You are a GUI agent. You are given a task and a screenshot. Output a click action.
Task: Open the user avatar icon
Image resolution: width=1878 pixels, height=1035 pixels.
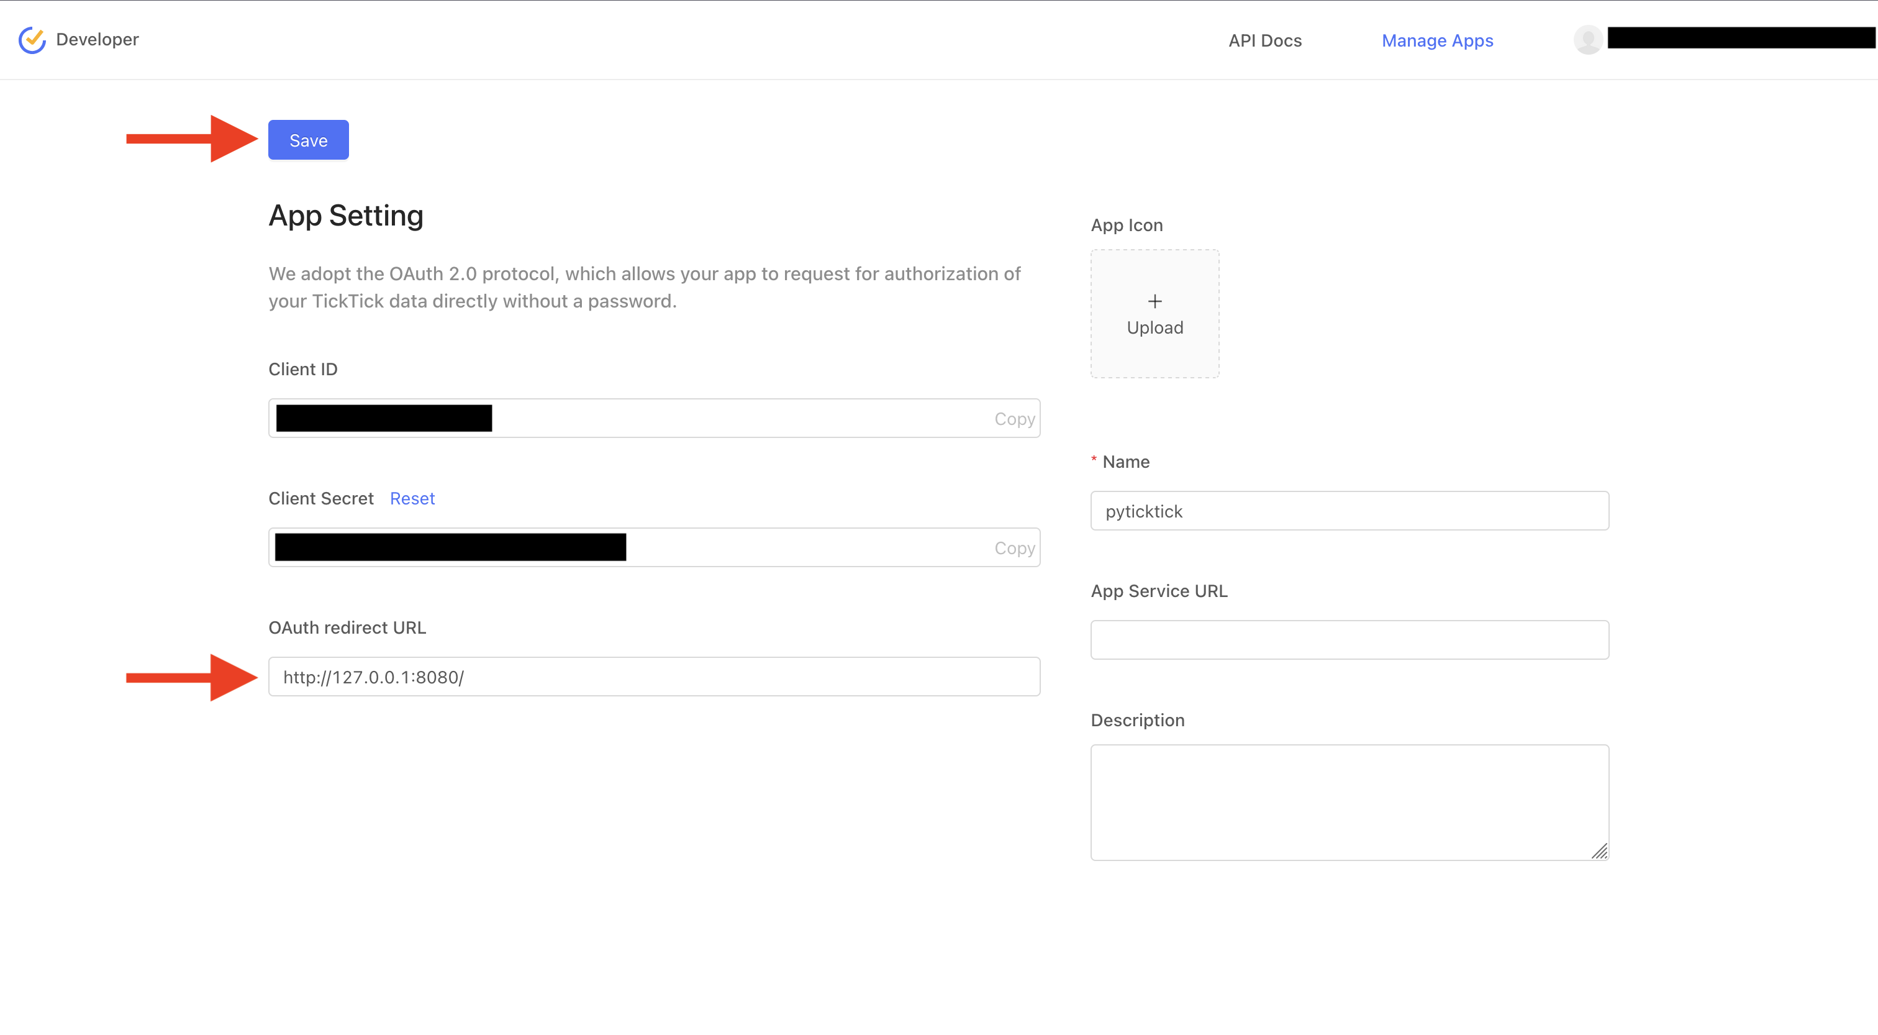coord(1588,39)
